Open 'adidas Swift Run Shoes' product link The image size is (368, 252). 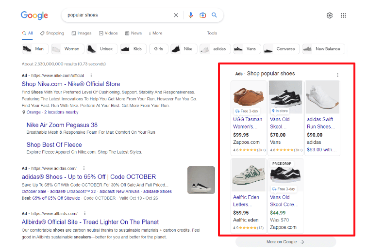[x=321, y=123]
